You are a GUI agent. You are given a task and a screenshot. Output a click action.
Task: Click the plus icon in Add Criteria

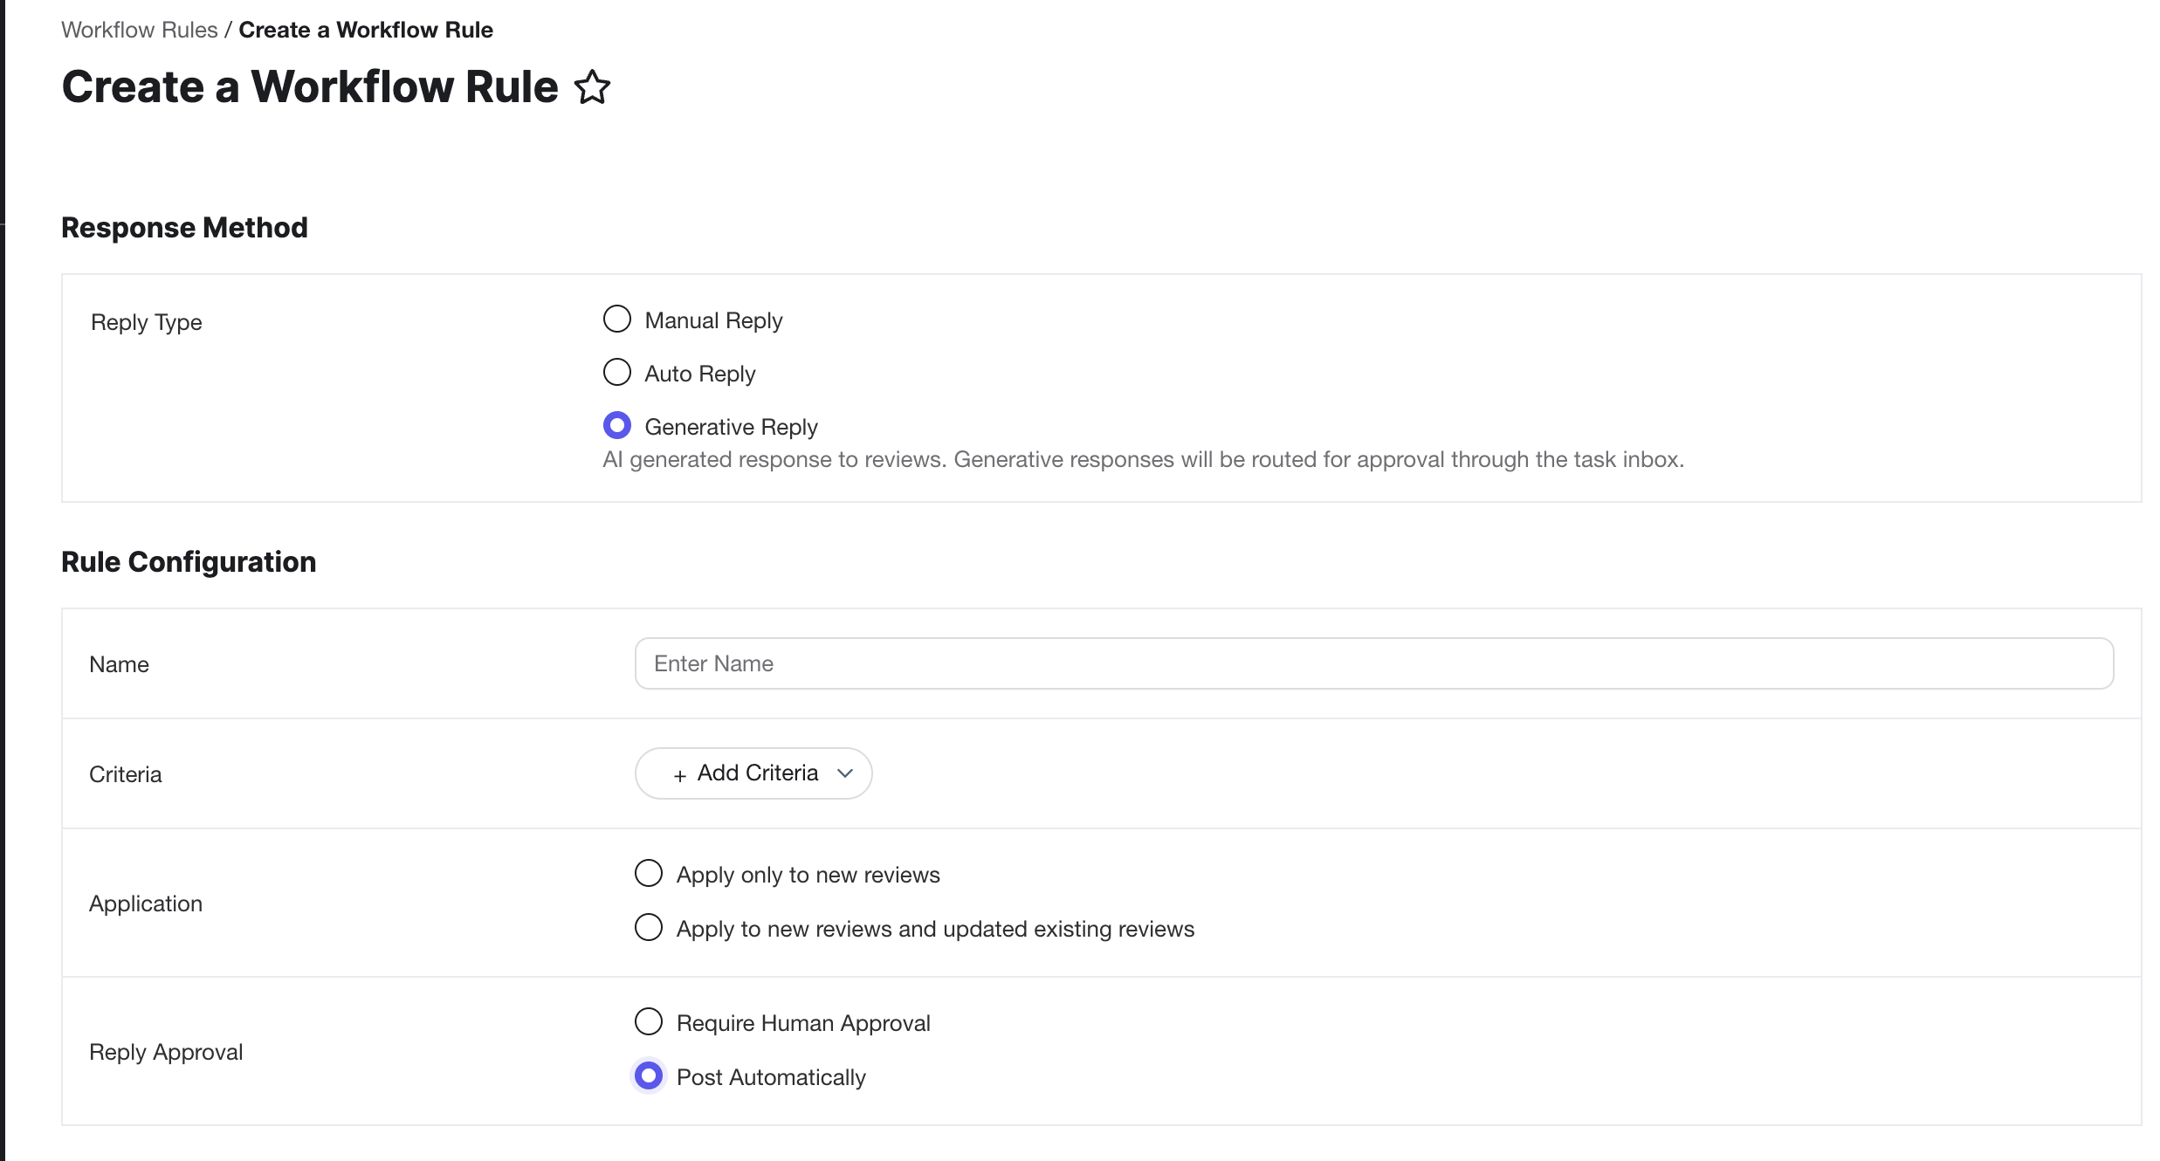point(679,775)
